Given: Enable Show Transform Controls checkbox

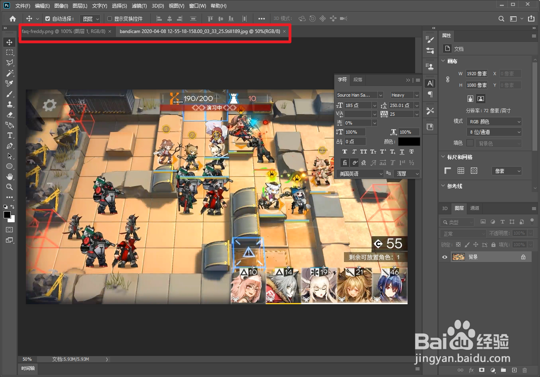Looking at the screenshot, I should (110, 19).
